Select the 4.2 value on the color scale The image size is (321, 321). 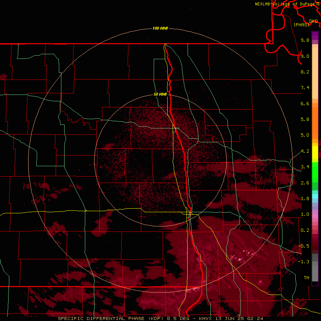pyautogui.click(x=305, y=151)
